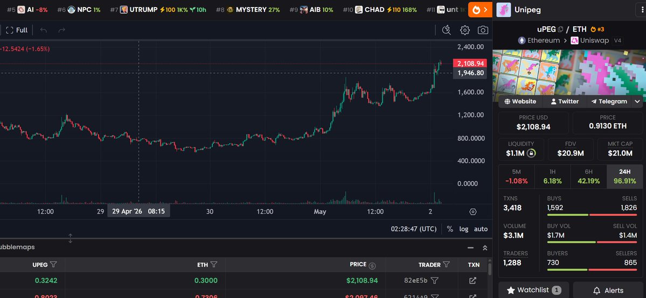Click the Ethereum logo icon
The image size is (646, 298).
522,40
